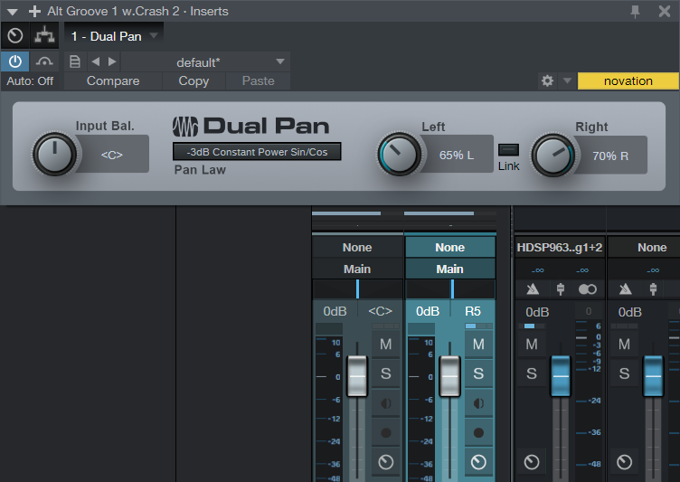Open the channel editor of the rightmost channel

pos(624,462)
